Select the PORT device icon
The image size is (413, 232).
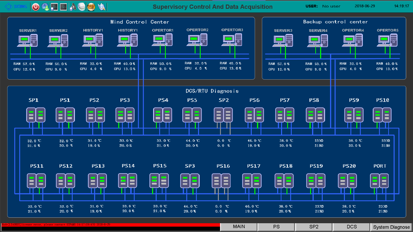click(379, 181)
